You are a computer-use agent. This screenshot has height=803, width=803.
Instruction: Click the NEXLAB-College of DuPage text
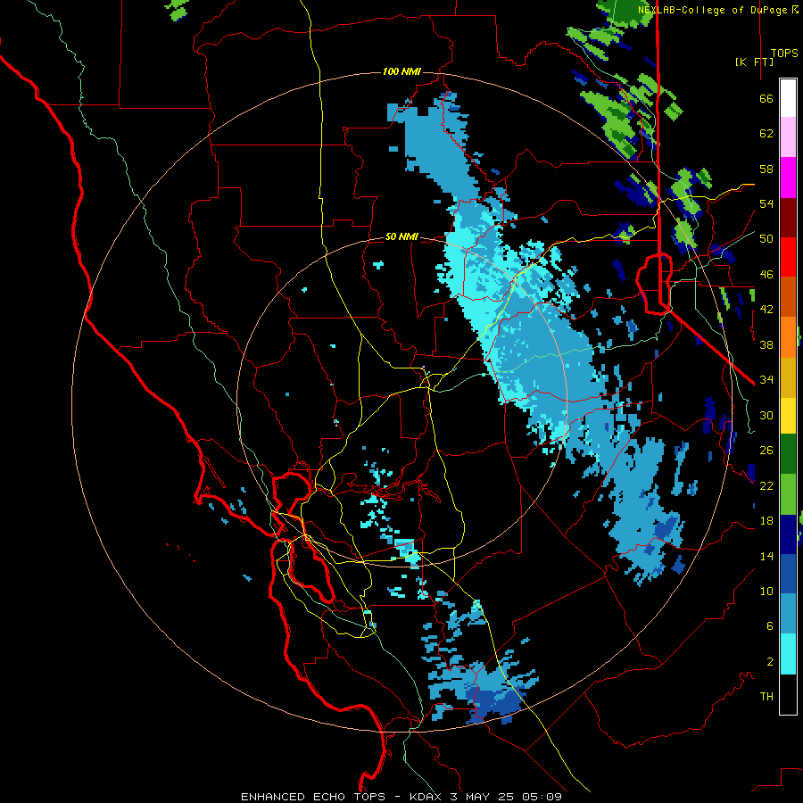712,10
